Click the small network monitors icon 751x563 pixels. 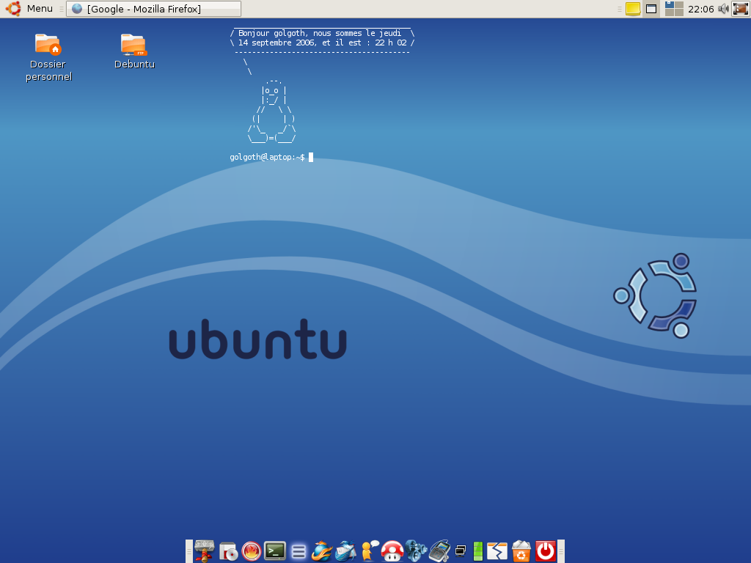coord(461,551)
